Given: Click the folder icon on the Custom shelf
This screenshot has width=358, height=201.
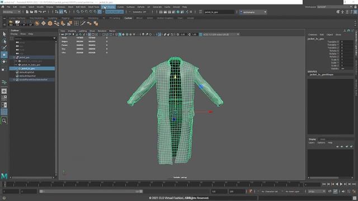Looking at the screenshot, I should [11, 23].
